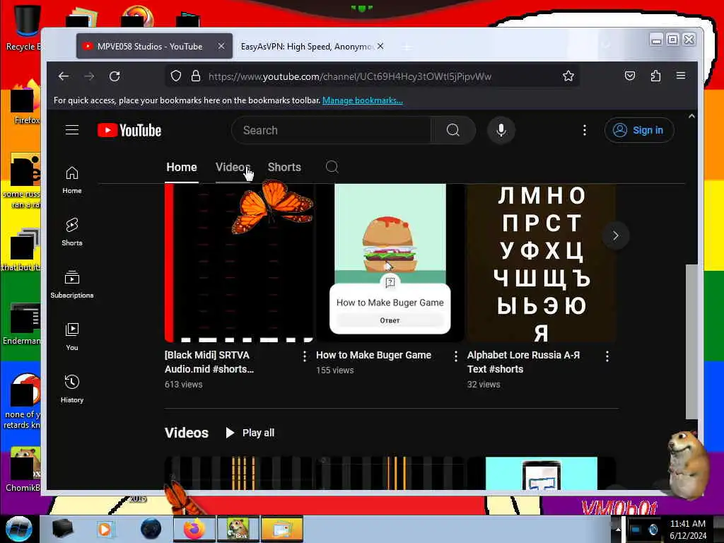724x543 pixels.
Task: Open options menu for Alphabet Lore Russia video
Action: pos(607,356)
